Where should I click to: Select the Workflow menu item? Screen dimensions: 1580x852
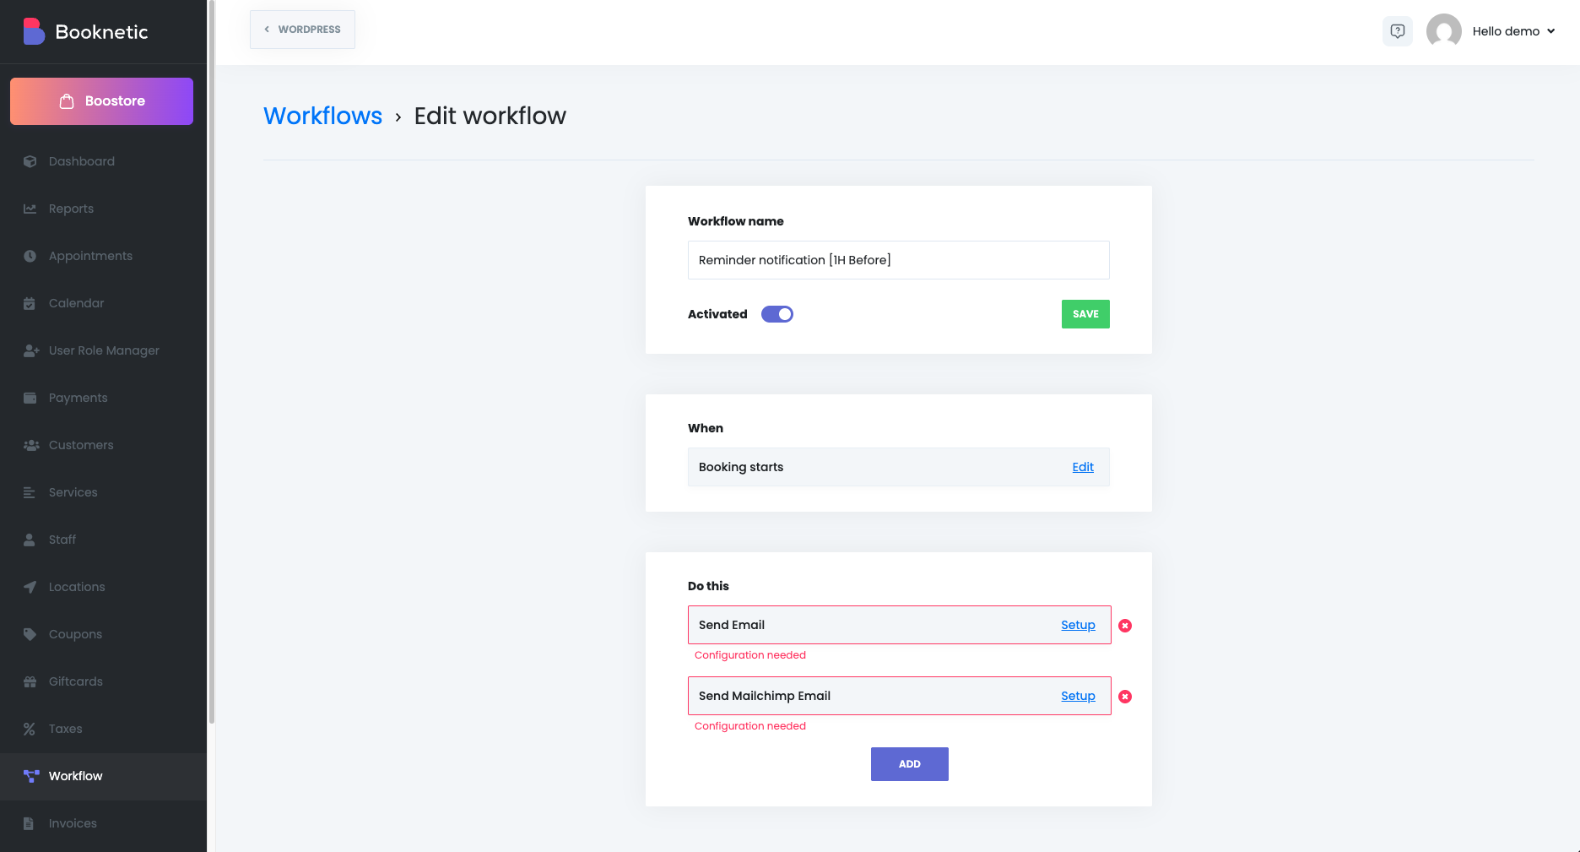[103, 776]
